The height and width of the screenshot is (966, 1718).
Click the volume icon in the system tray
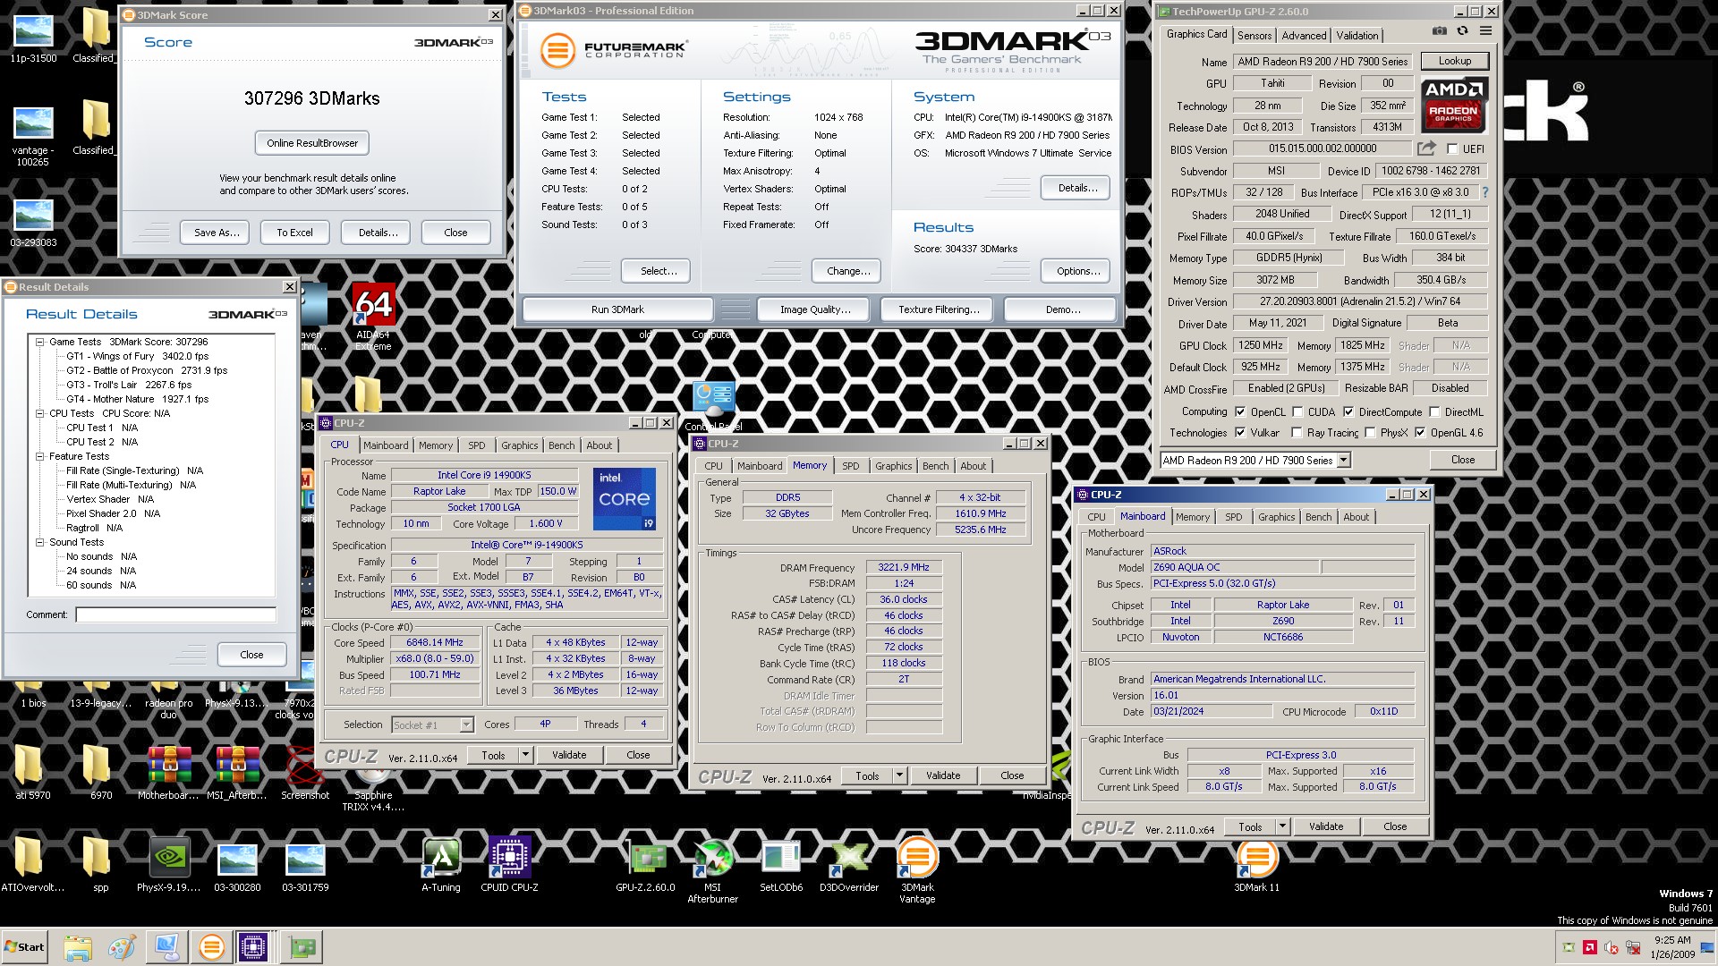[1612, 947]
